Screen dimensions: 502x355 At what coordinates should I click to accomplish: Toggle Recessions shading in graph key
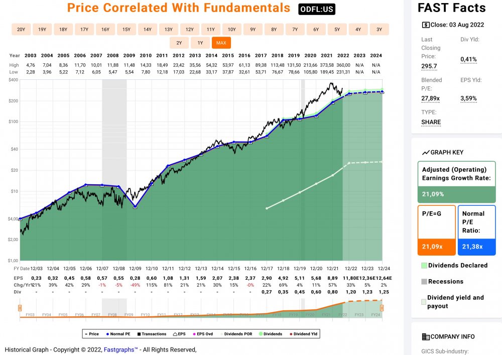pyautogui.click(x=424, y=281)
